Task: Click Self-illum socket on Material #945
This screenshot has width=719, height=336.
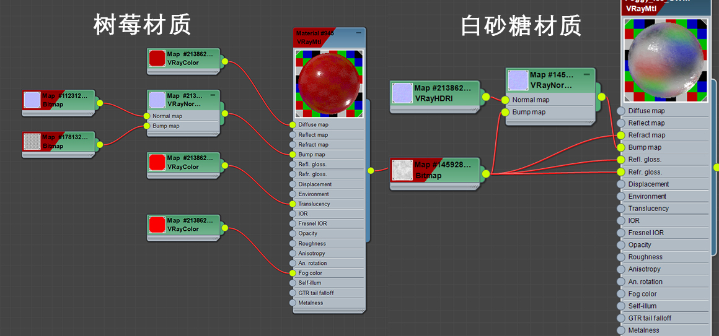Action: pyautogui.click(x=293, y=283)
